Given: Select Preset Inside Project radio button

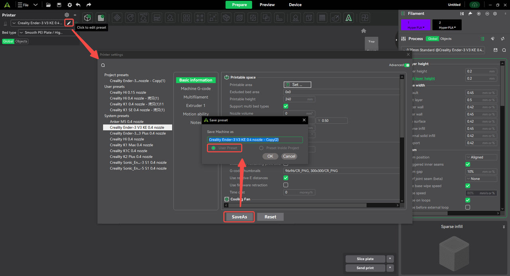Looking at the screenshot, I should (x=261, y=148).
